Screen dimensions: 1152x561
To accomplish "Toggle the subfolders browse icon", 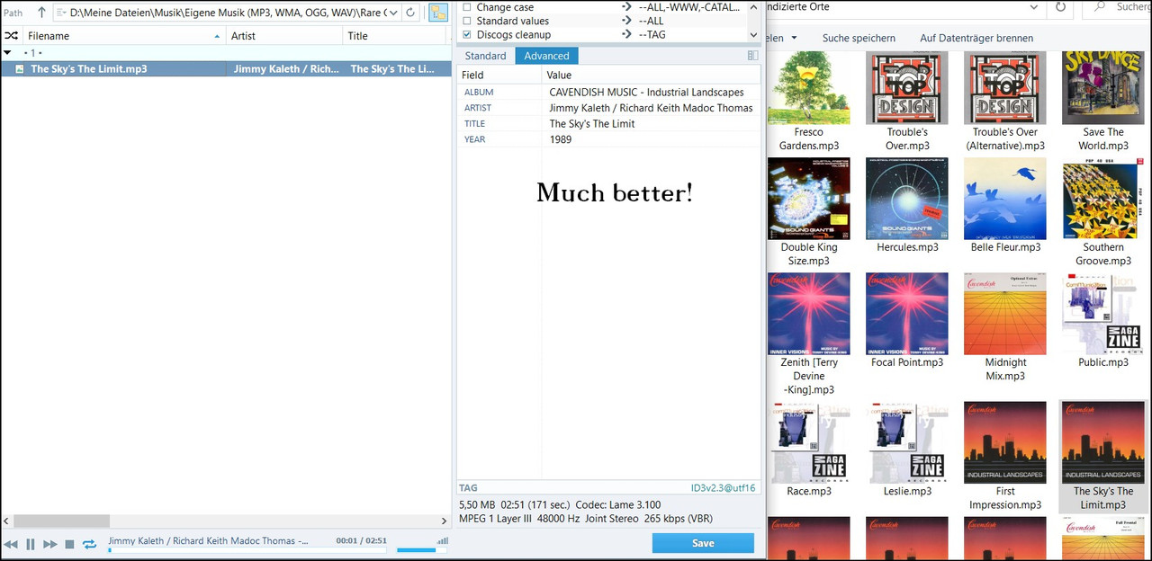I will [437, 13].
